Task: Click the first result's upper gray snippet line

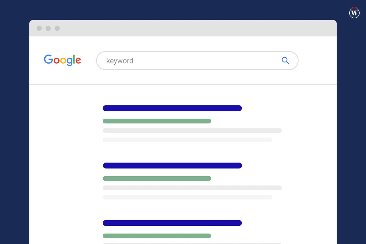Action: pyautogui.click(x=192, y=131)
